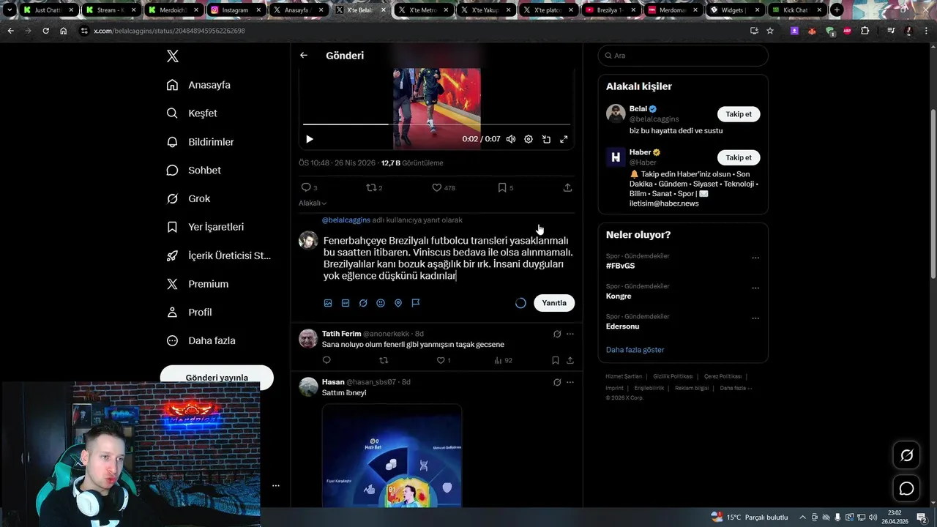This screenshot has width=937, height=527.
Task: Expand Daha fazla menu in sidebar
Action: click(201, 340)
